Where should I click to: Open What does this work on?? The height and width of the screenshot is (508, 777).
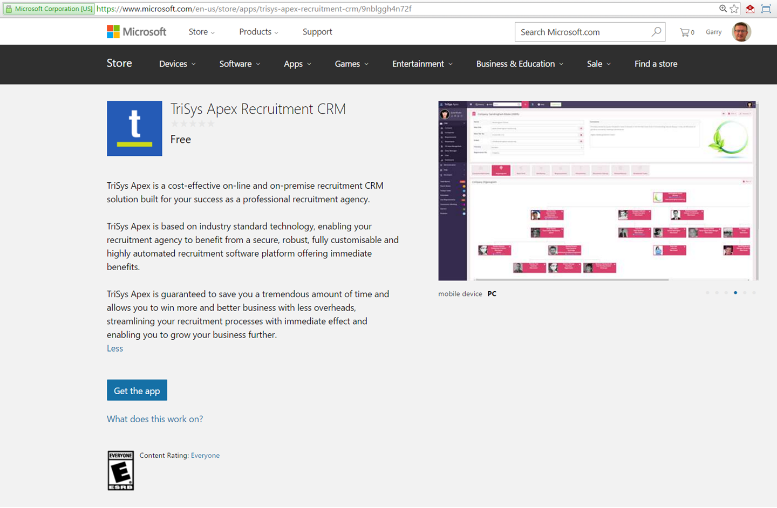(x=155, y=419)
